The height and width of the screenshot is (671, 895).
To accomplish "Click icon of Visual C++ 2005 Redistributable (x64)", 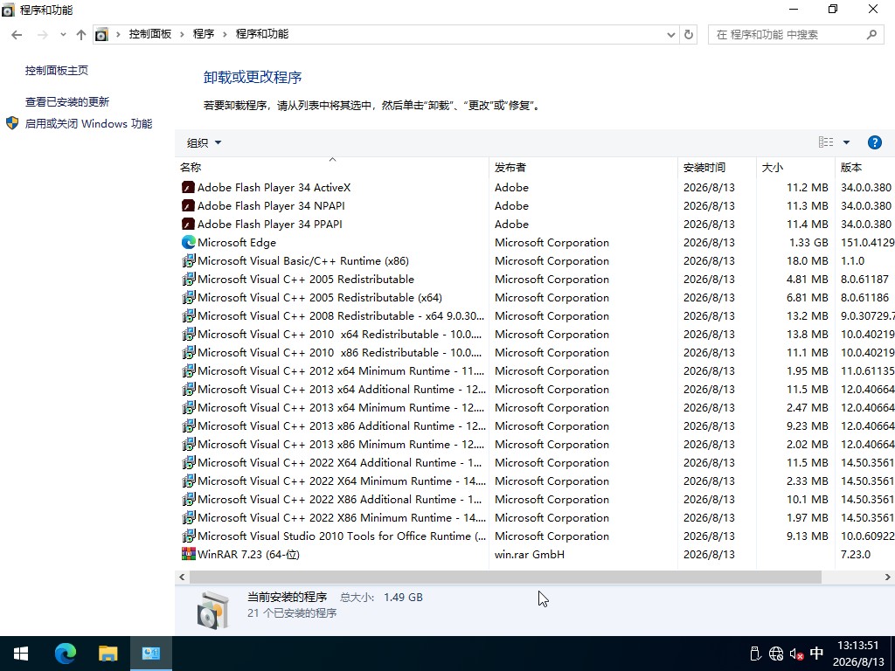I will pyautogui.click(x=188, y=297).
